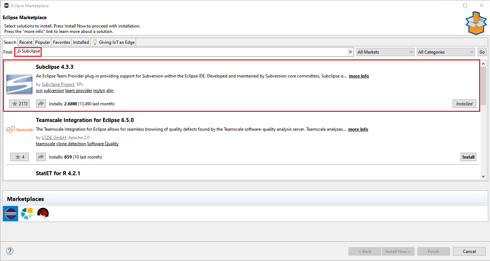This screenshot has width=490, height=261.
Task: Switch to the Popular tab
Action: point(43,42)
